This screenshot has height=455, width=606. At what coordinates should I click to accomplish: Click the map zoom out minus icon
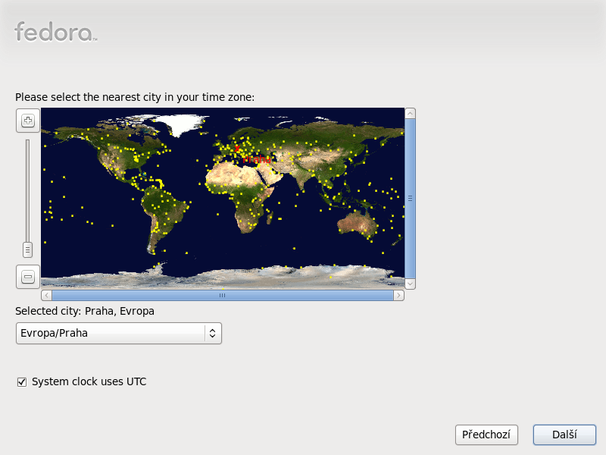pyautogui.click(x=28, y=277)
